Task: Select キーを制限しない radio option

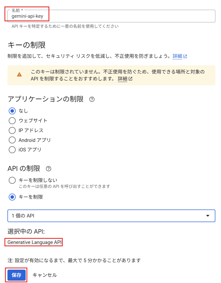Action: tap(12, 180)
